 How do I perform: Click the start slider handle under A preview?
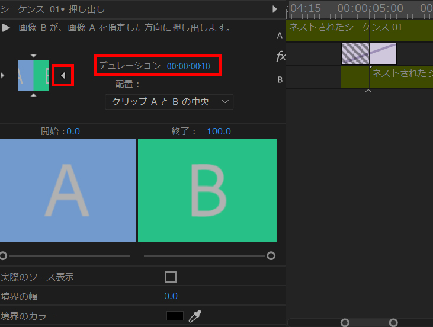(3, 256)
